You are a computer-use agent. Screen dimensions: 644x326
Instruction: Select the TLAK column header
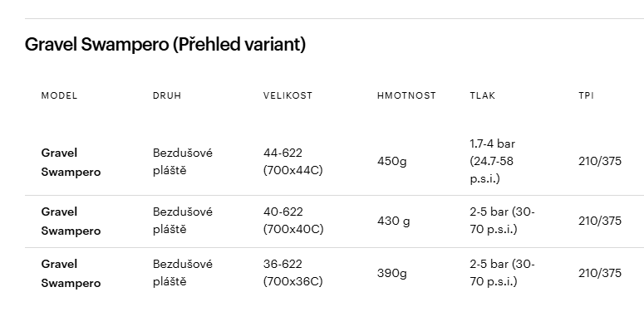tap(483, 95)
